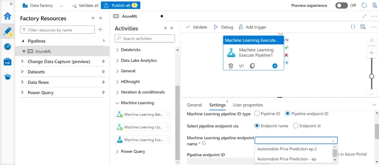The height and width of the screenshot is (165, 379).
Task: Click the plus icon to add resource
Action: [x=100, y=30]
